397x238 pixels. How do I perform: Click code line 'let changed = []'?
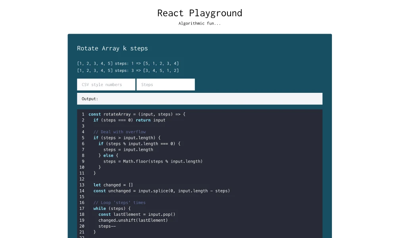point(113,185)
